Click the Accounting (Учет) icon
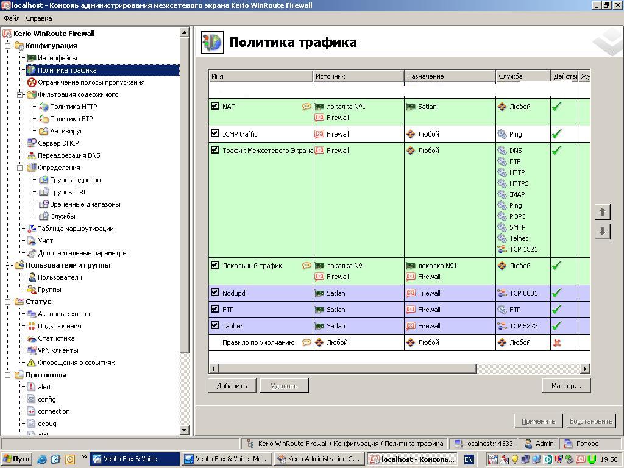The height and width of the screenshot is (468, 624). pos(32,241)
